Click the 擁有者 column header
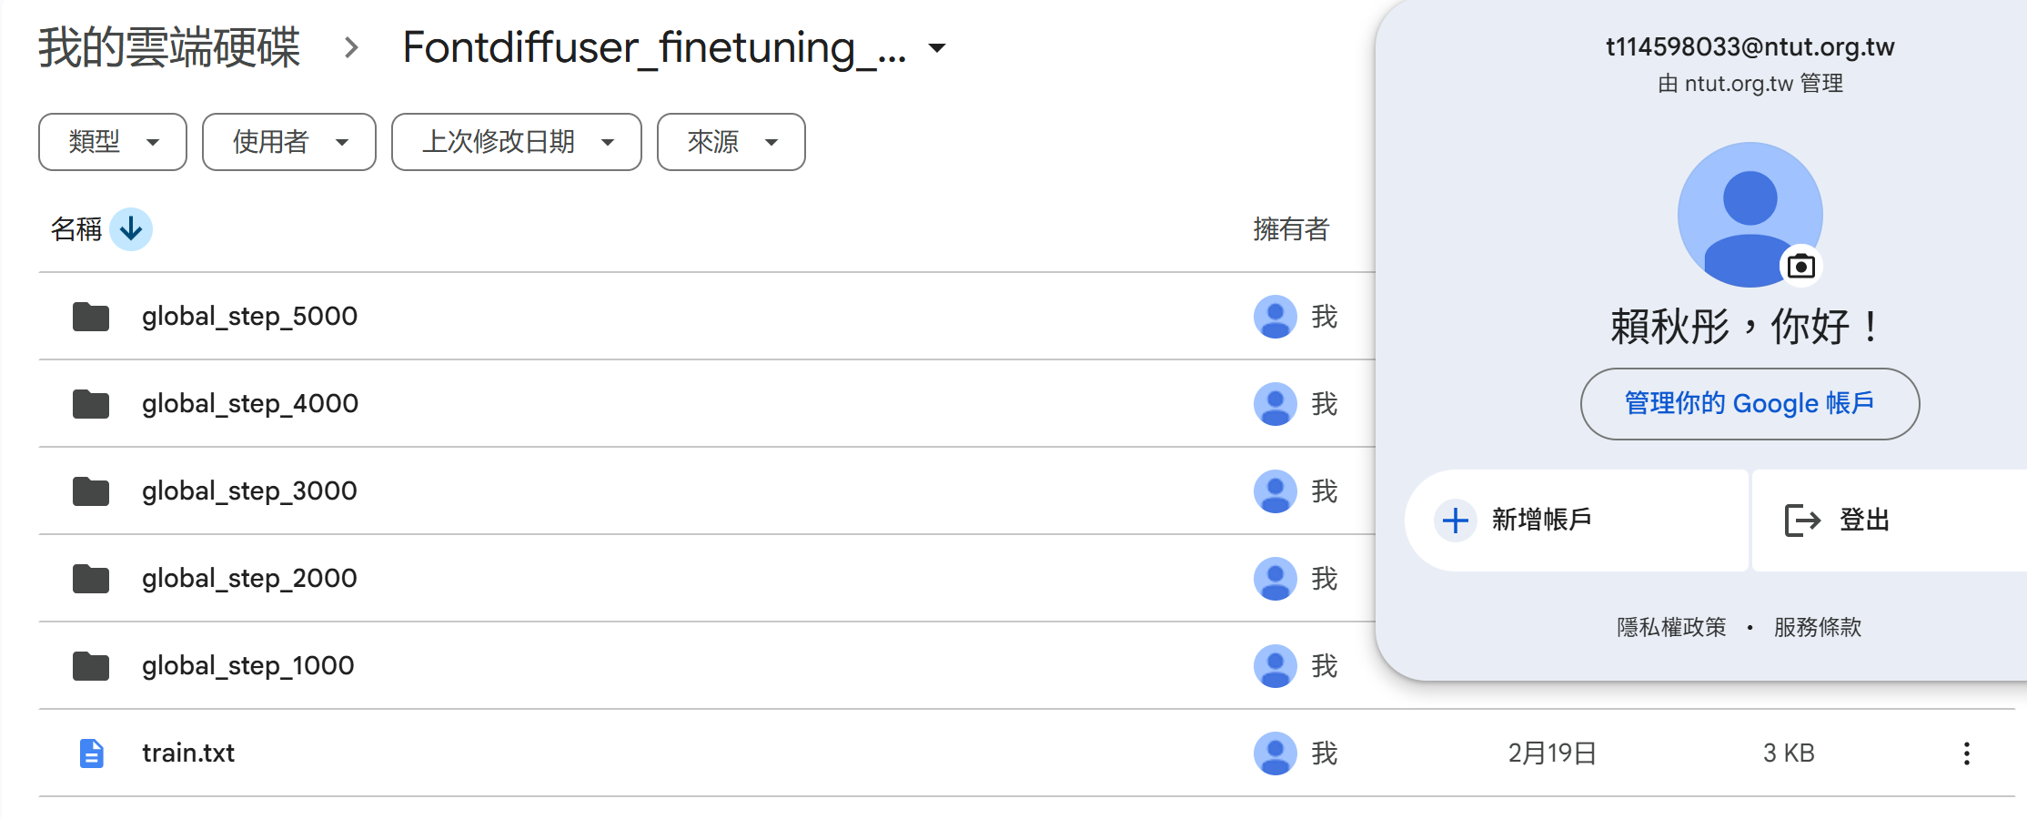The width and height of the screenshot is (2027, 819). [x=1291, y=229]
